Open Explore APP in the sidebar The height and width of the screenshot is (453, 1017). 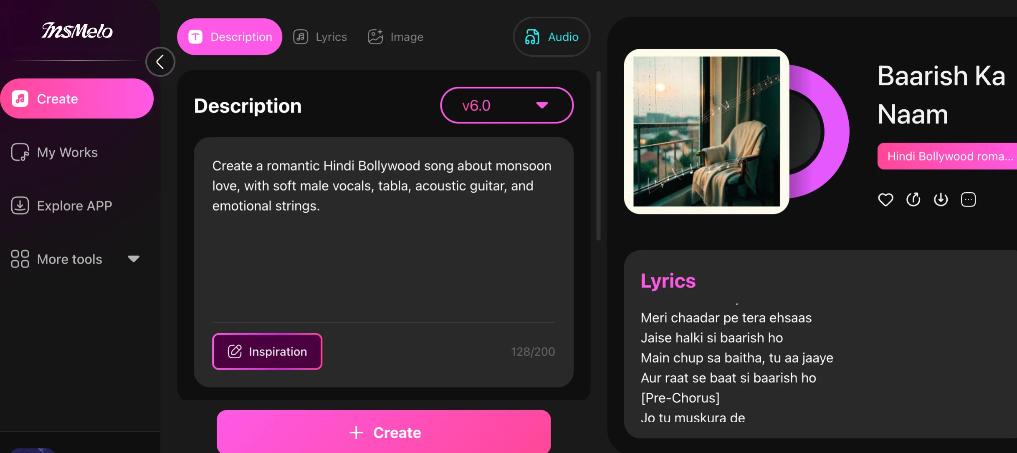click(61, 206)
